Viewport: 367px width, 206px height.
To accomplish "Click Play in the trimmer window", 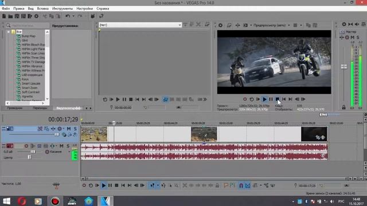I will (118, 100).
